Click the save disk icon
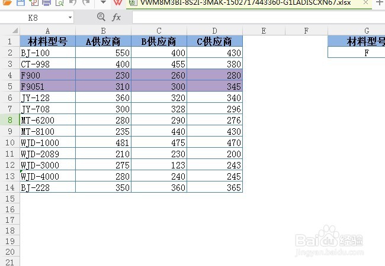Viewport: 385px width, 266px height. click(21, 2)
